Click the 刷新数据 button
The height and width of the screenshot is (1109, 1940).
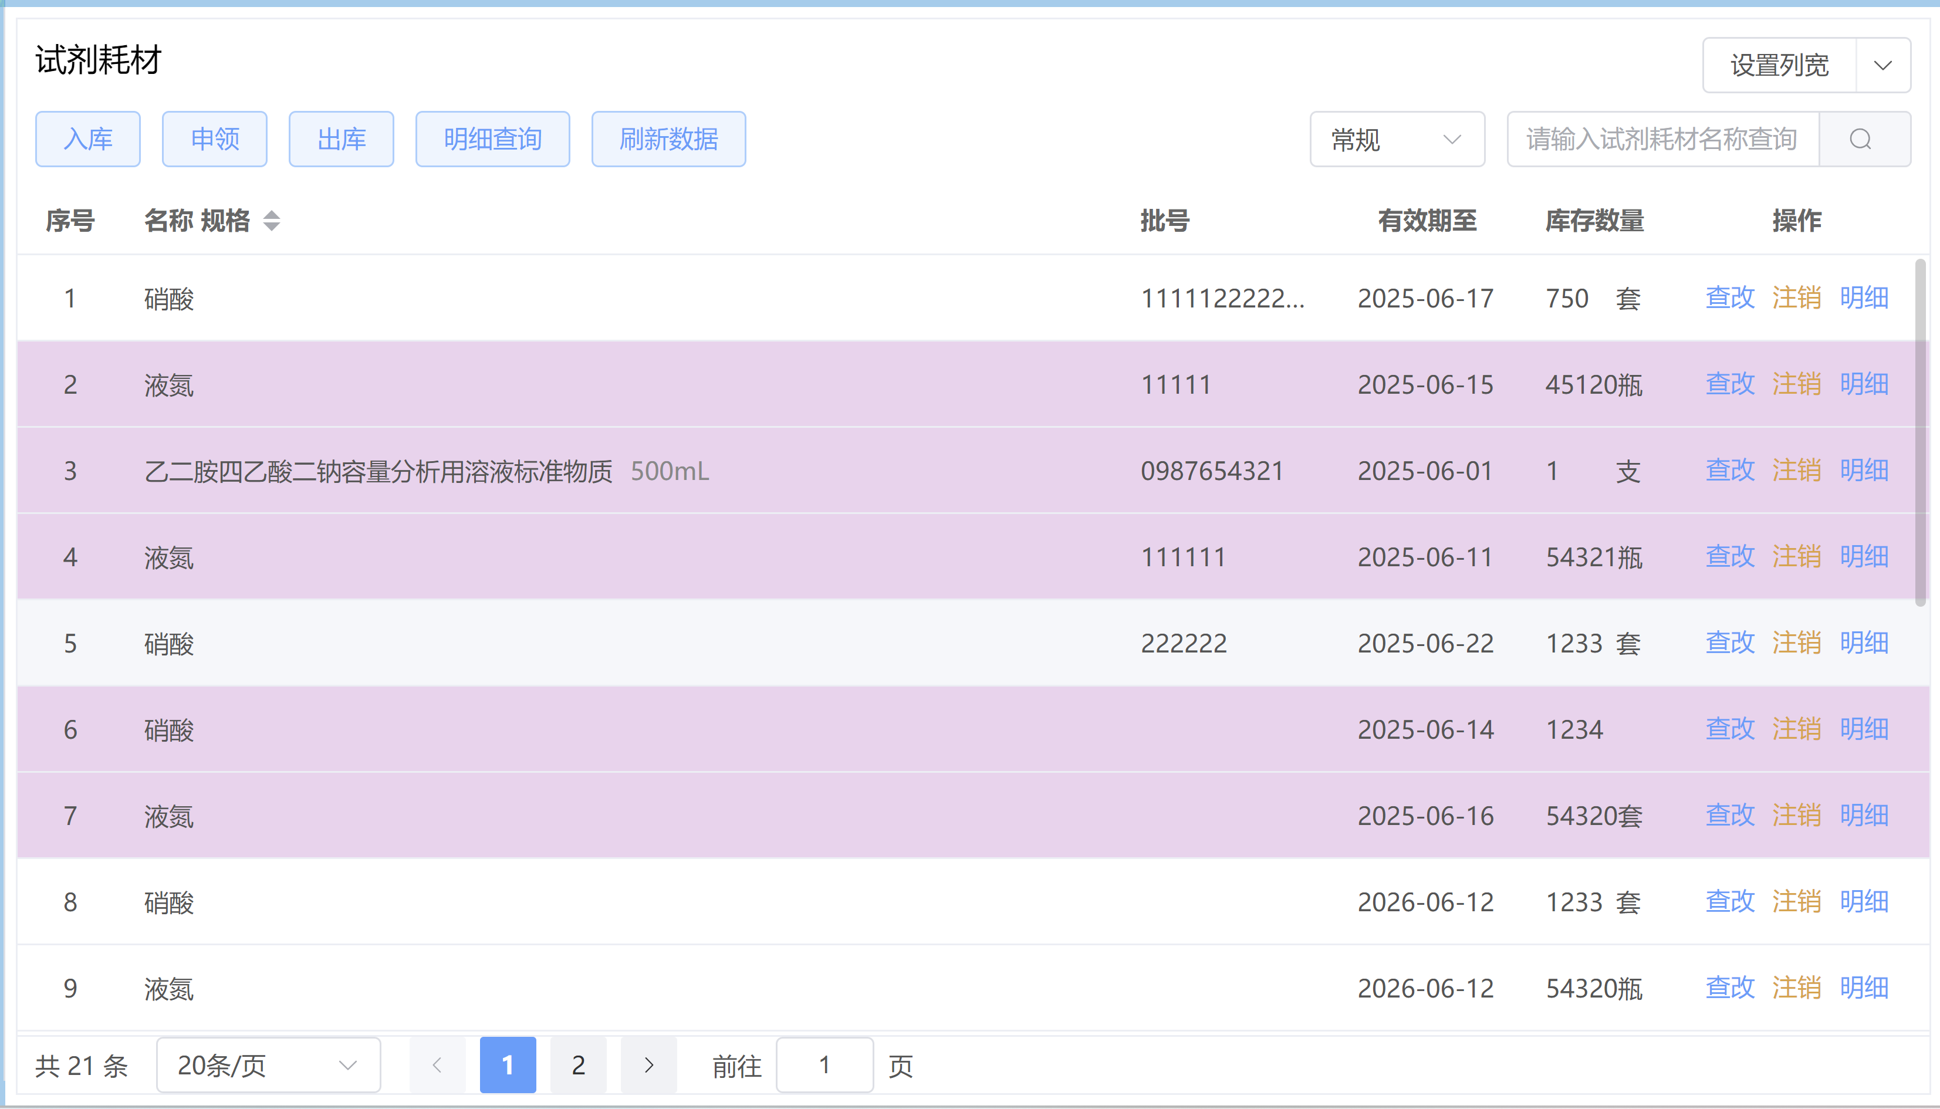tap(668, 140)
